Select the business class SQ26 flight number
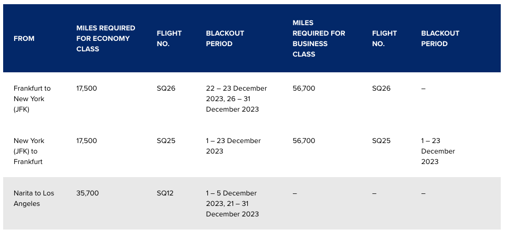This screenshot has height=240, width=506. (x=381, y=88)
